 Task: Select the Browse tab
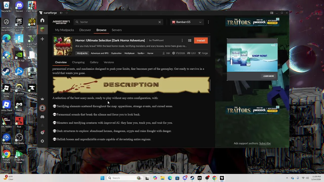click(x=101, y=30)
